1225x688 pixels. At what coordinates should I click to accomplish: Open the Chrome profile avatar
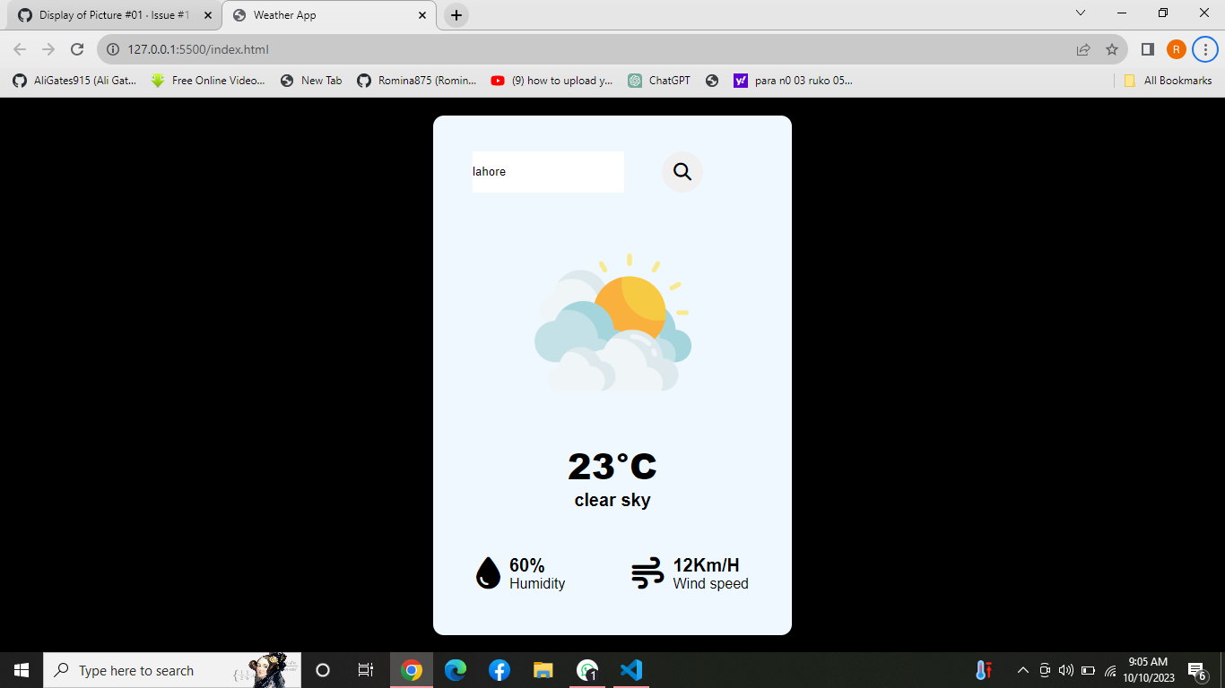(1176, 49)
